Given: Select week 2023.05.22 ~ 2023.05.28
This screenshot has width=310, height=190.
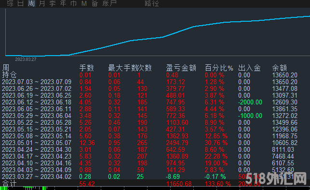Looking at the screenshot, I should (37, 122).
